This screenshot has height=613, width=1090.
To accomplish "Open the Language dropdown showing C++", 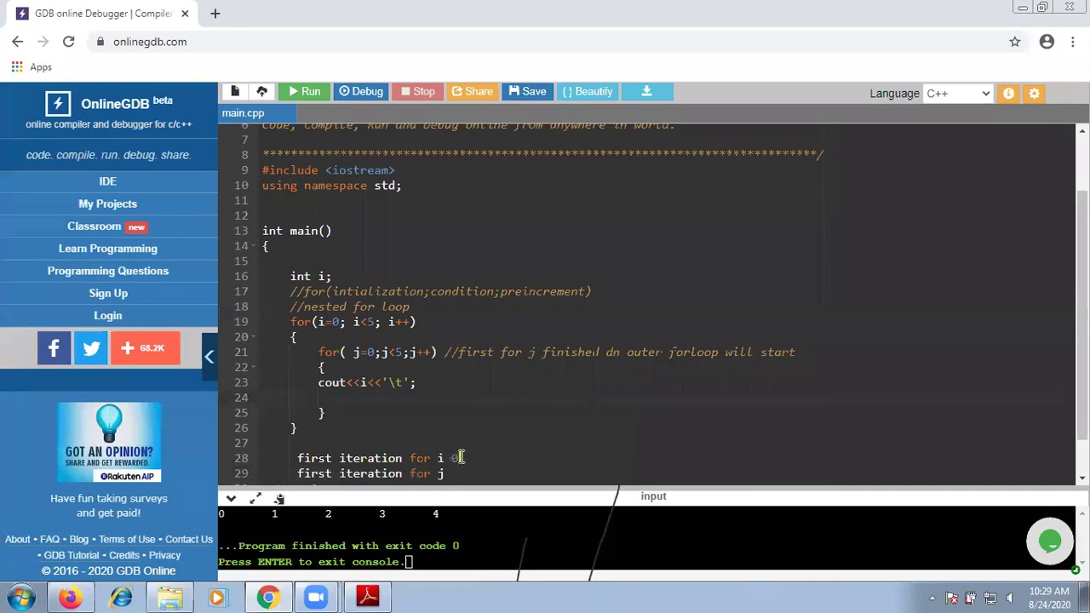I will (x=958, y=93).
